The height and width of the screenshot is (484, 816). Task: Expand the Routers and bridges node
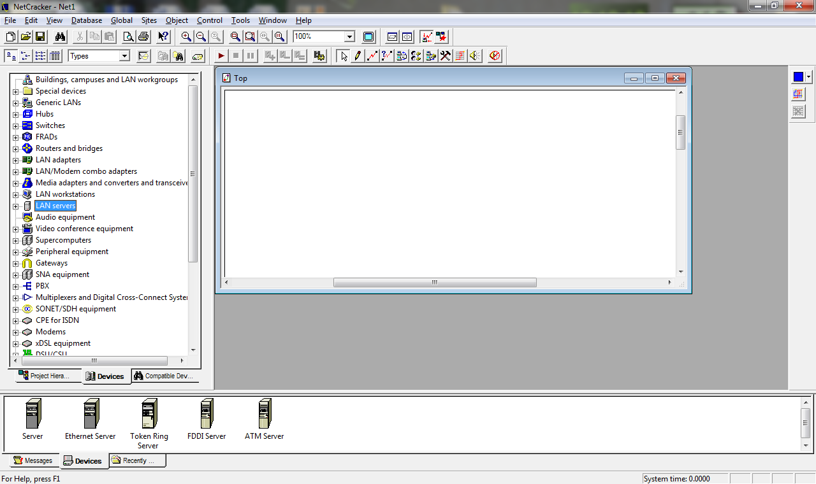pos(16,148)
